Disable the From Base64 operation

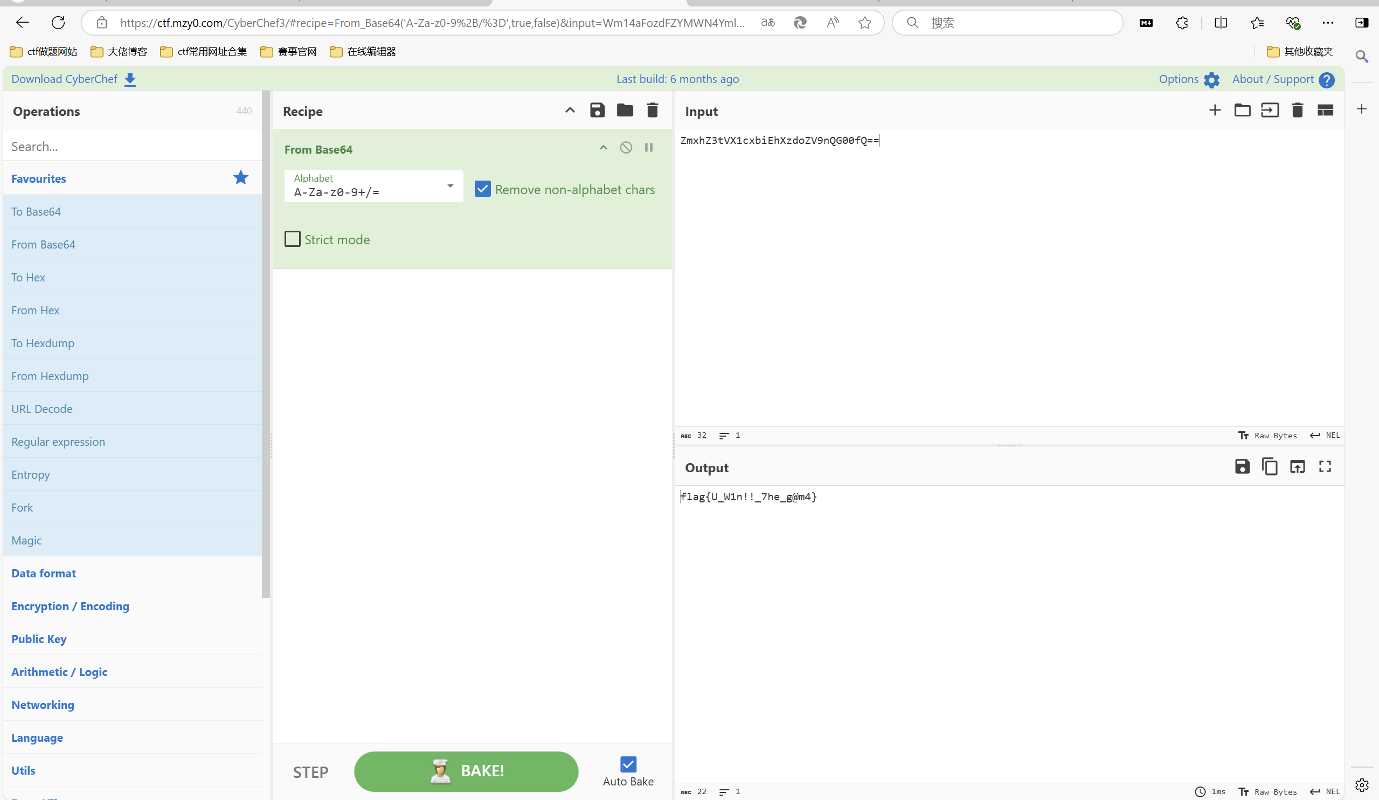(626, 147)
